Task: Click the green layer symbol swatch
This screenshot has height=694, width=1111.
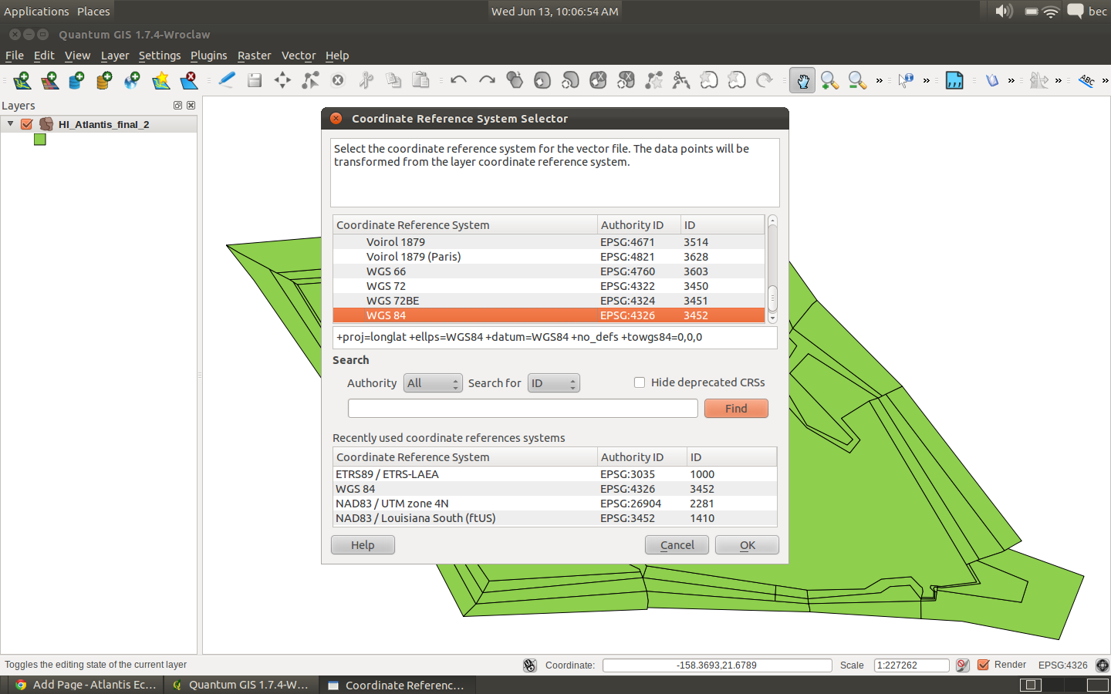Action: click(40, 140)
